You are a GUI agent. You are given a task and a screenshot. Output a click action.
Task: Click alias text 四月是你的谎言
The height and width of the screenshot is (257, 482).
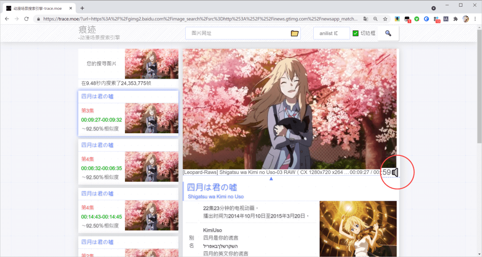221,238
